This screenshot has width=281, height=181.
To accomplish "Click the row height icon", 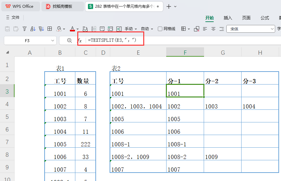I will (85, 29).
